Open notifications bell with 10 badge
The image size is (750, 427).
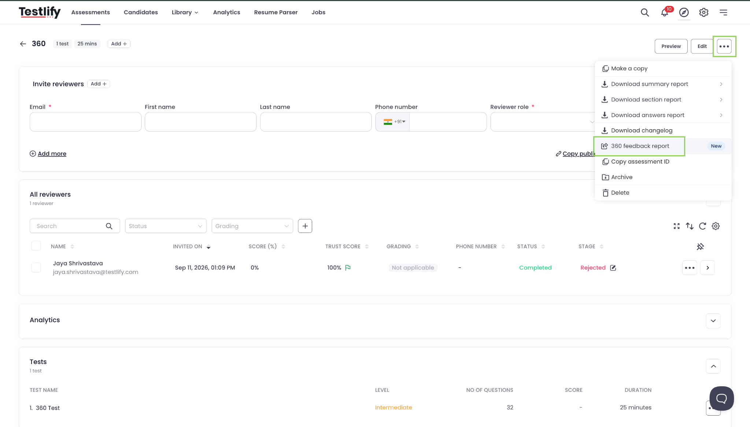(x=665, y=12)
